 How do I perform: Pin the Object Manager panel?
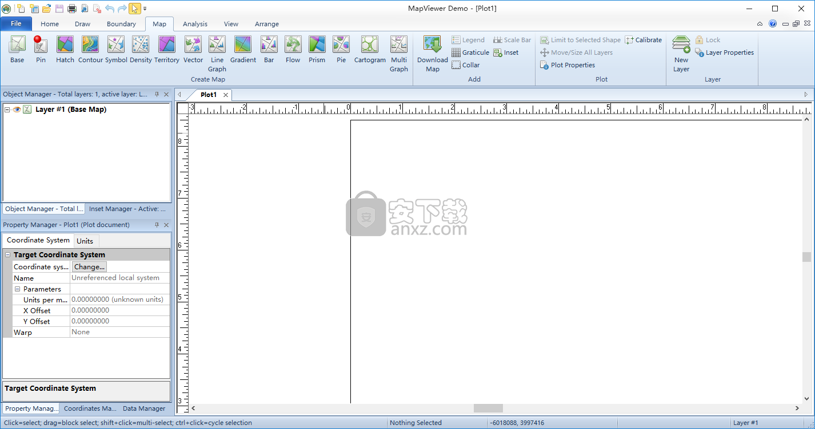point(157,94)
